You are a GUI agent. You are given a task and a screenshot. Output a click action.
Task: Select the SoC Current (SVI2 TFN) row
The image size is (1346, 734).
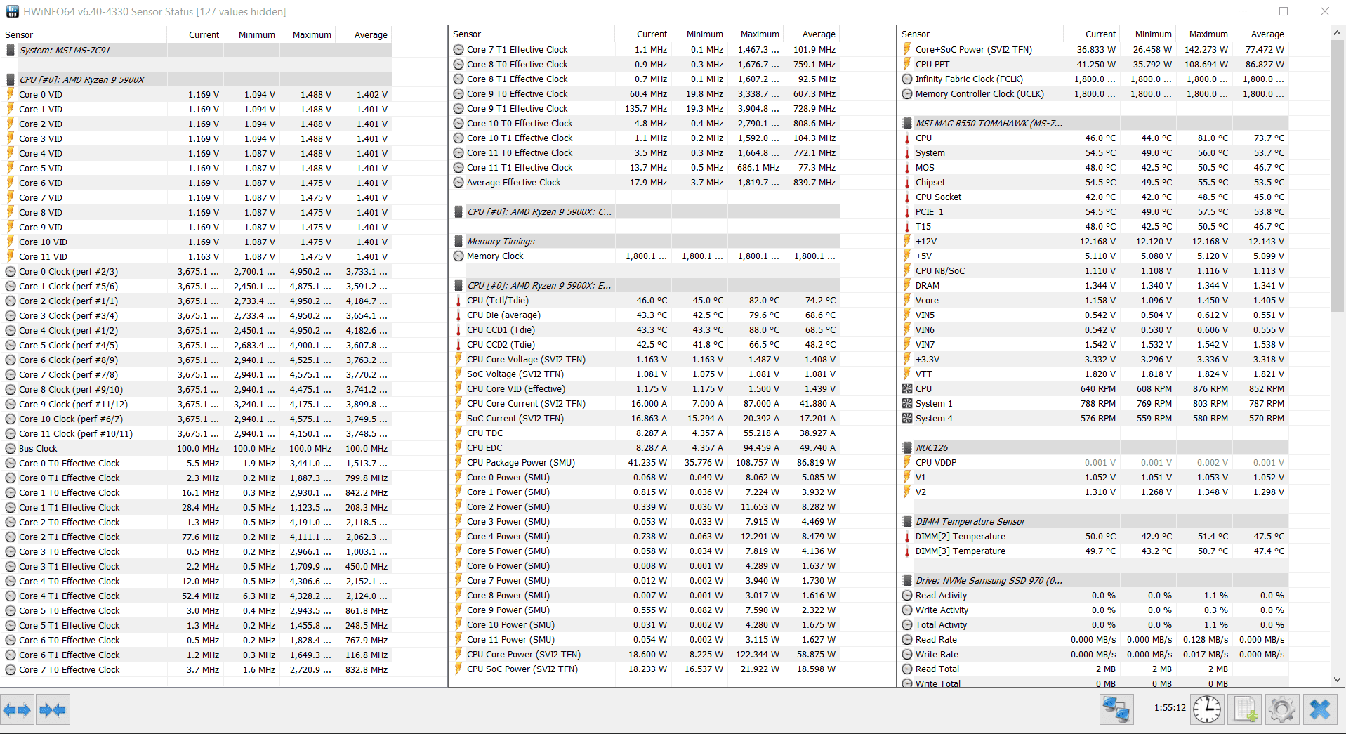click(645, 418)
